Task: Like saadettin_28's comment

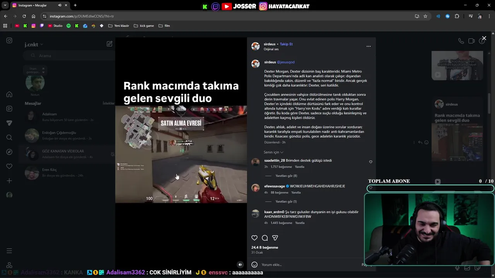Action: (370, 162)
